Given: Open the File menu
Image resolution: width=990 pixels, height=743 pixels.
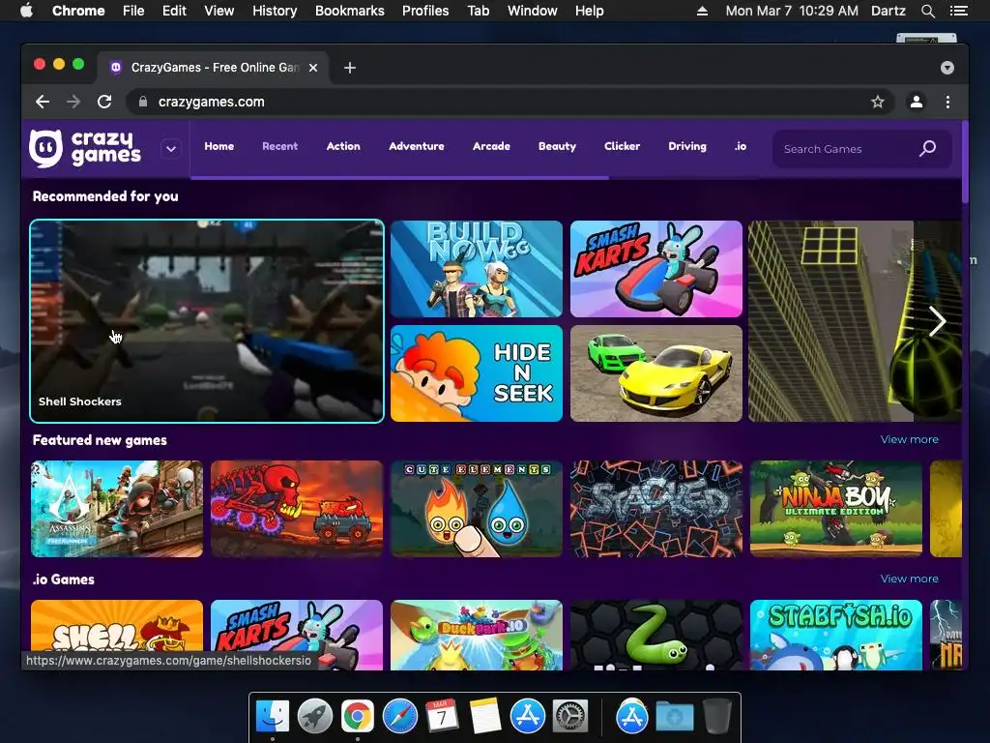Looking at the screenshot, I should click(133, 11).
